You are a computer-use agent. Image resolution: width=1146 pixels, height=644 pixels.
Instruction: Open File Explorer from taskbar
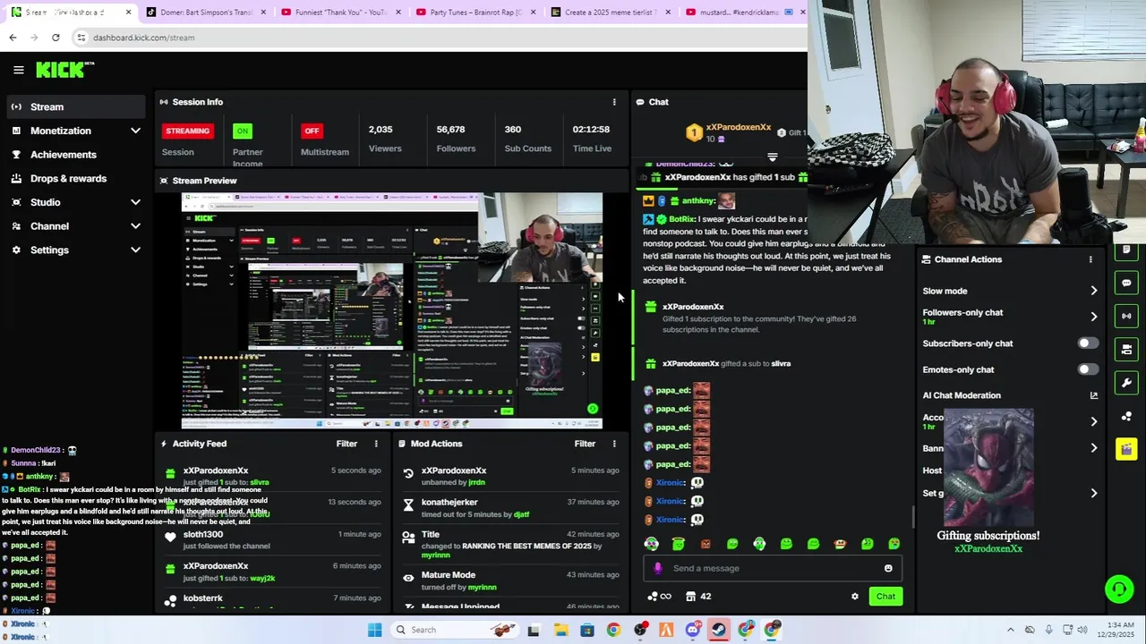coord(560,630)
